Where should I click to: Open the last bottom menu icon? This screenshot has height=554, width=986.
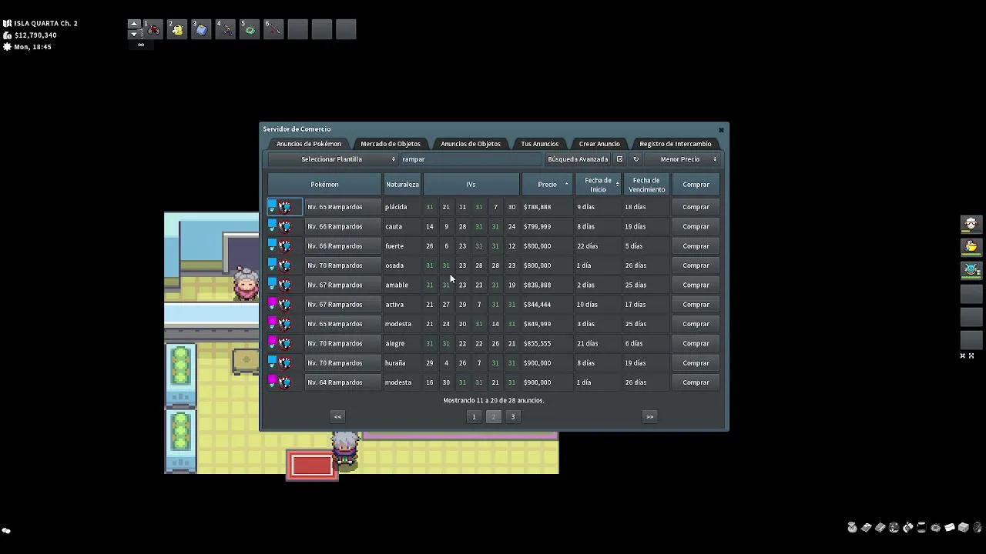click(x=977, y=528)
